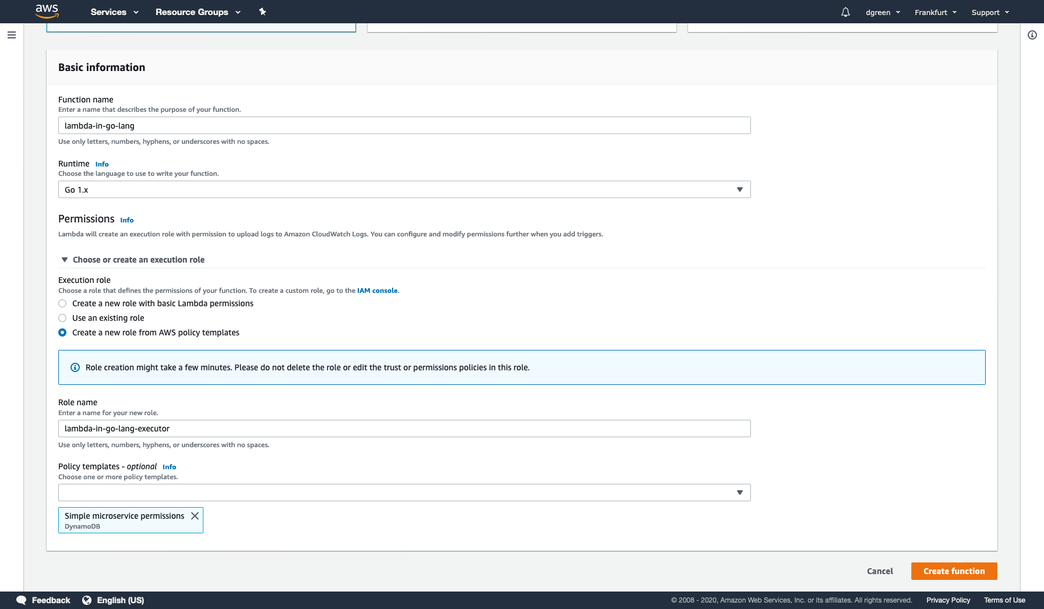Viewport: 1044px width, 609px height.
Task: Open the Support menu
Action: 990,12
